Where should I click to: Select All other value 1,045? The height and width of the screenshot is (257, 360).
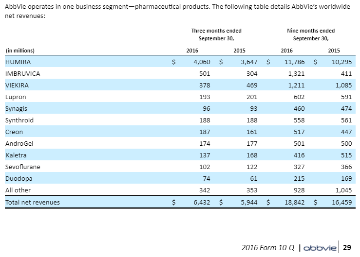click(x=344, y=190)
